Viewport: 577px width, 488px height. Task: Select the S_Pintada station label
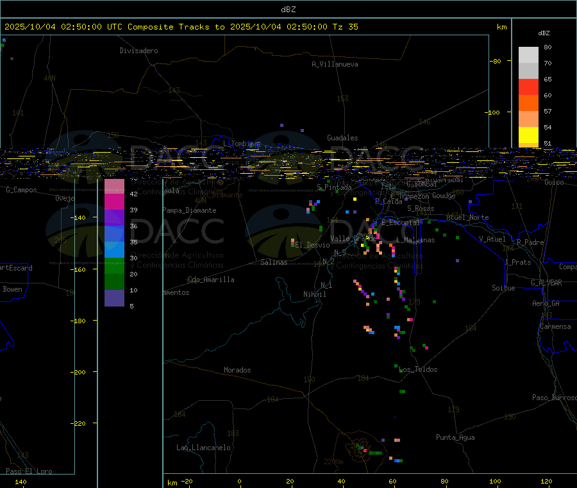pos(334,187)
